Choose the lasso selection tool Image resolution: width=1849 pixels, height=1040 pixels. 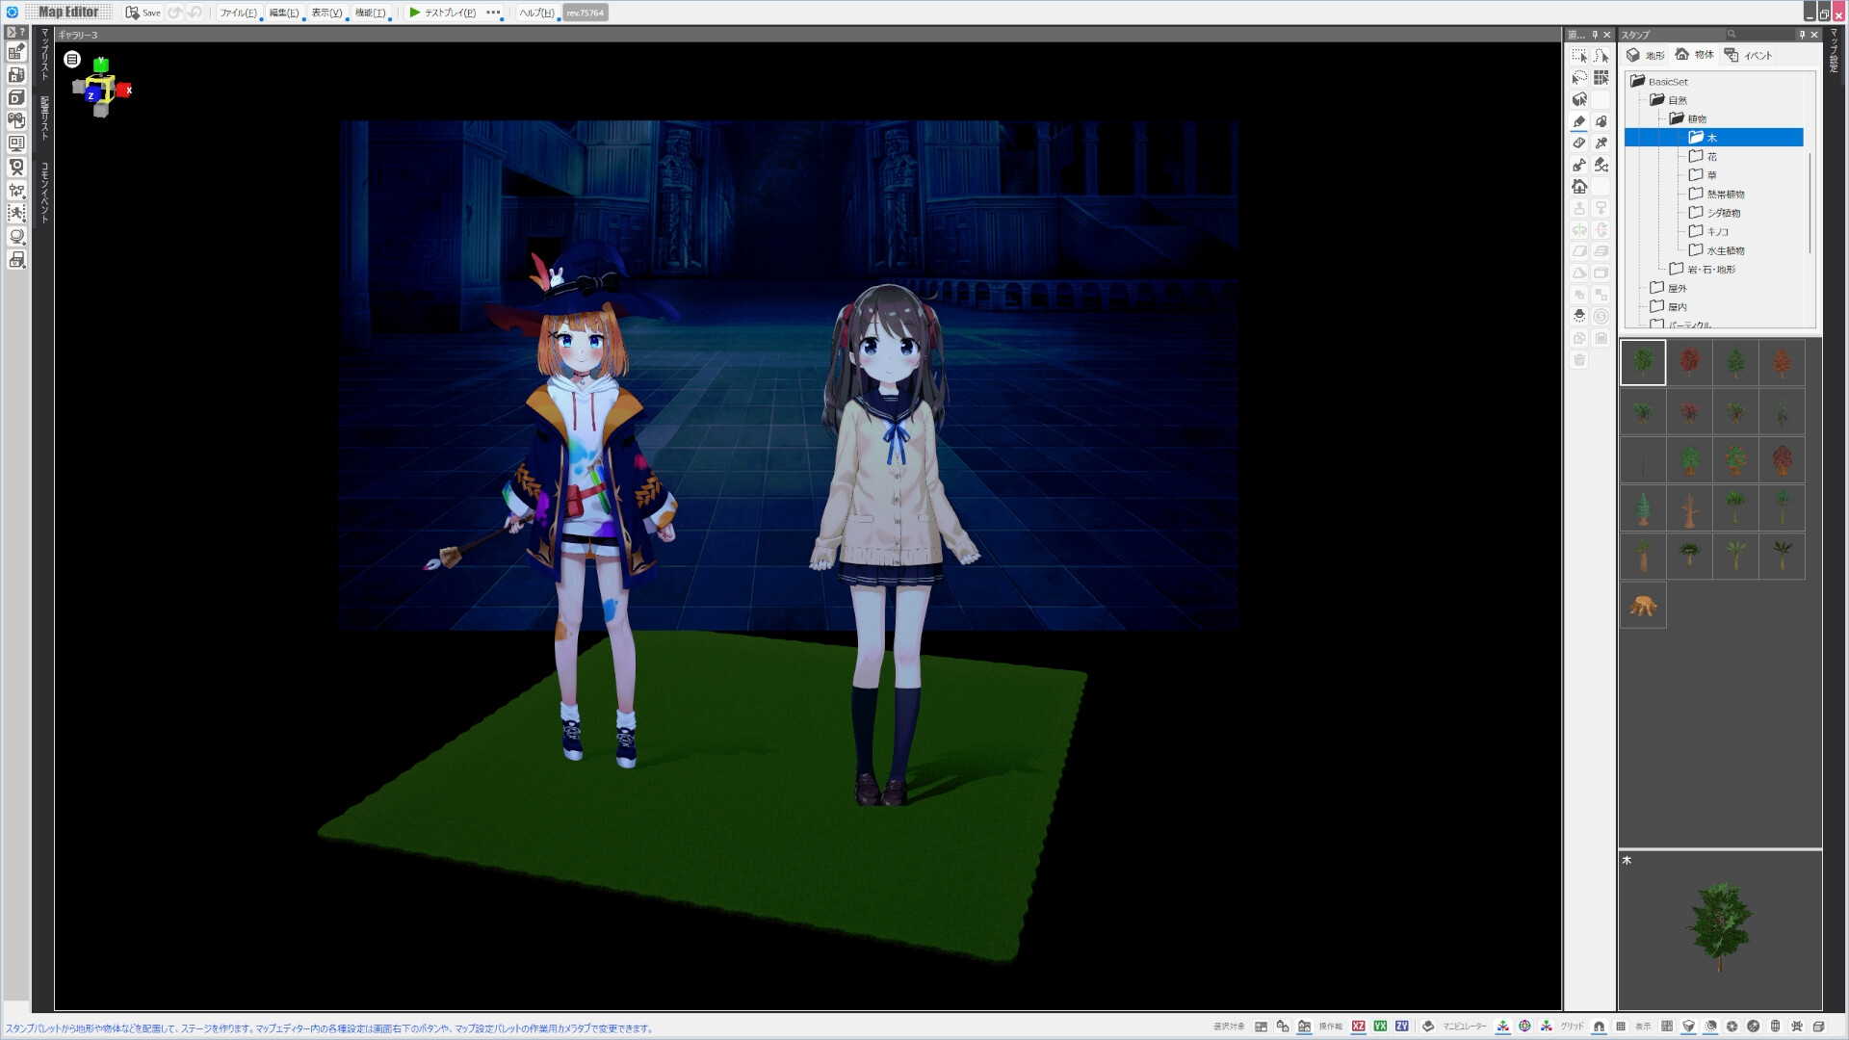(x=1578, y=78)
